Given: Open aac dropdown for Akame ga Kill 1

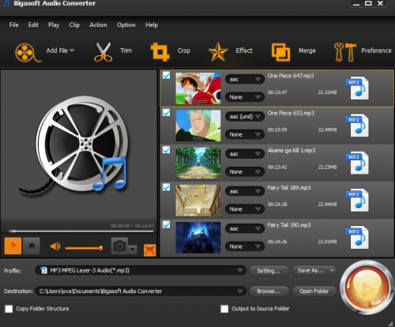Looking at the screenshot, I should pyautogui.click(x=245, y=154).
